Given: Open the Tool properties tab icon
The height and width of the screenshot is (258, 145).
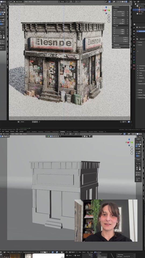Looking at the screenshot, I should 134,28.
